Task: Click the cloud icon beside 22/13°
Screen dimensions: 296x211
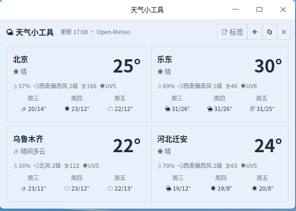Action: [110, 188]
